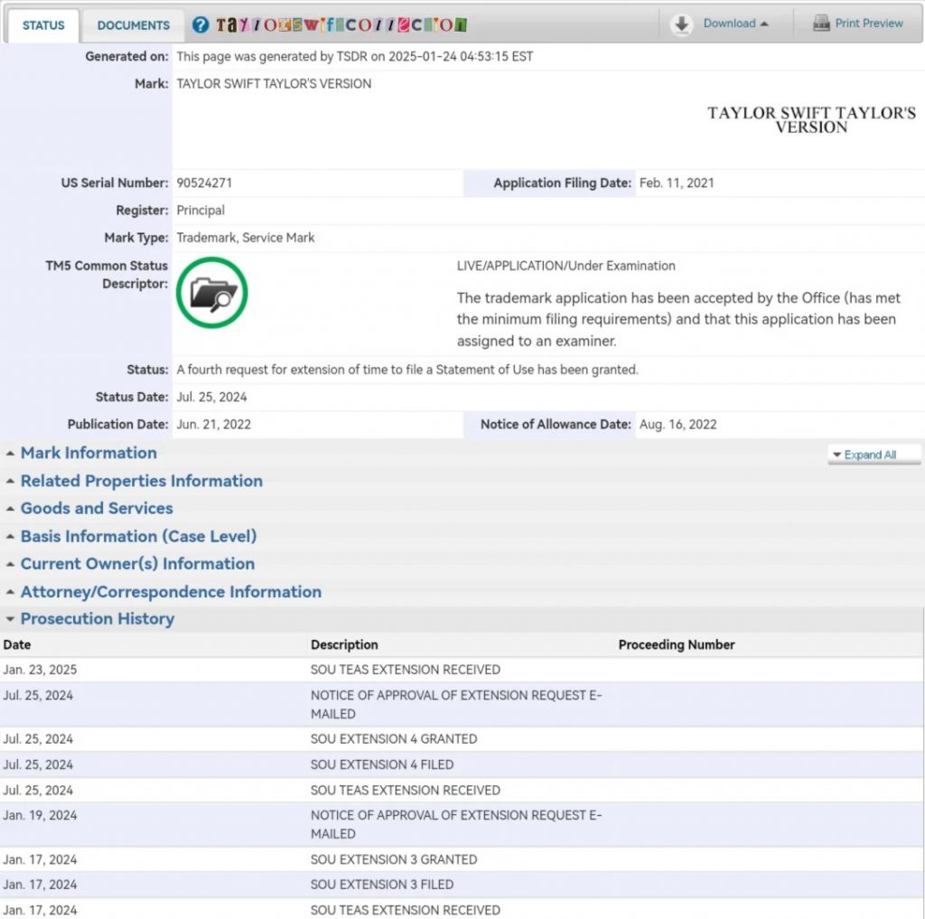Click the Print Preview link
The height and width of the screenshot is (919, 925).
869,23
